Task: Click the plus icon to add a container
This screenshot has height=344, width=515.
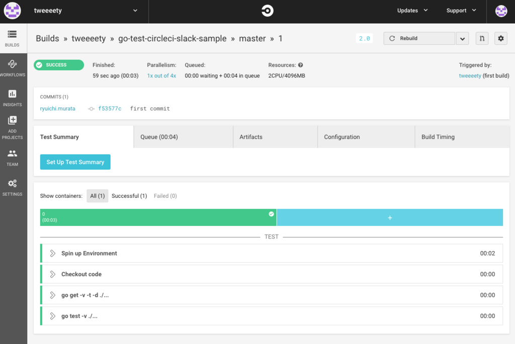Action: coord(390,218)
